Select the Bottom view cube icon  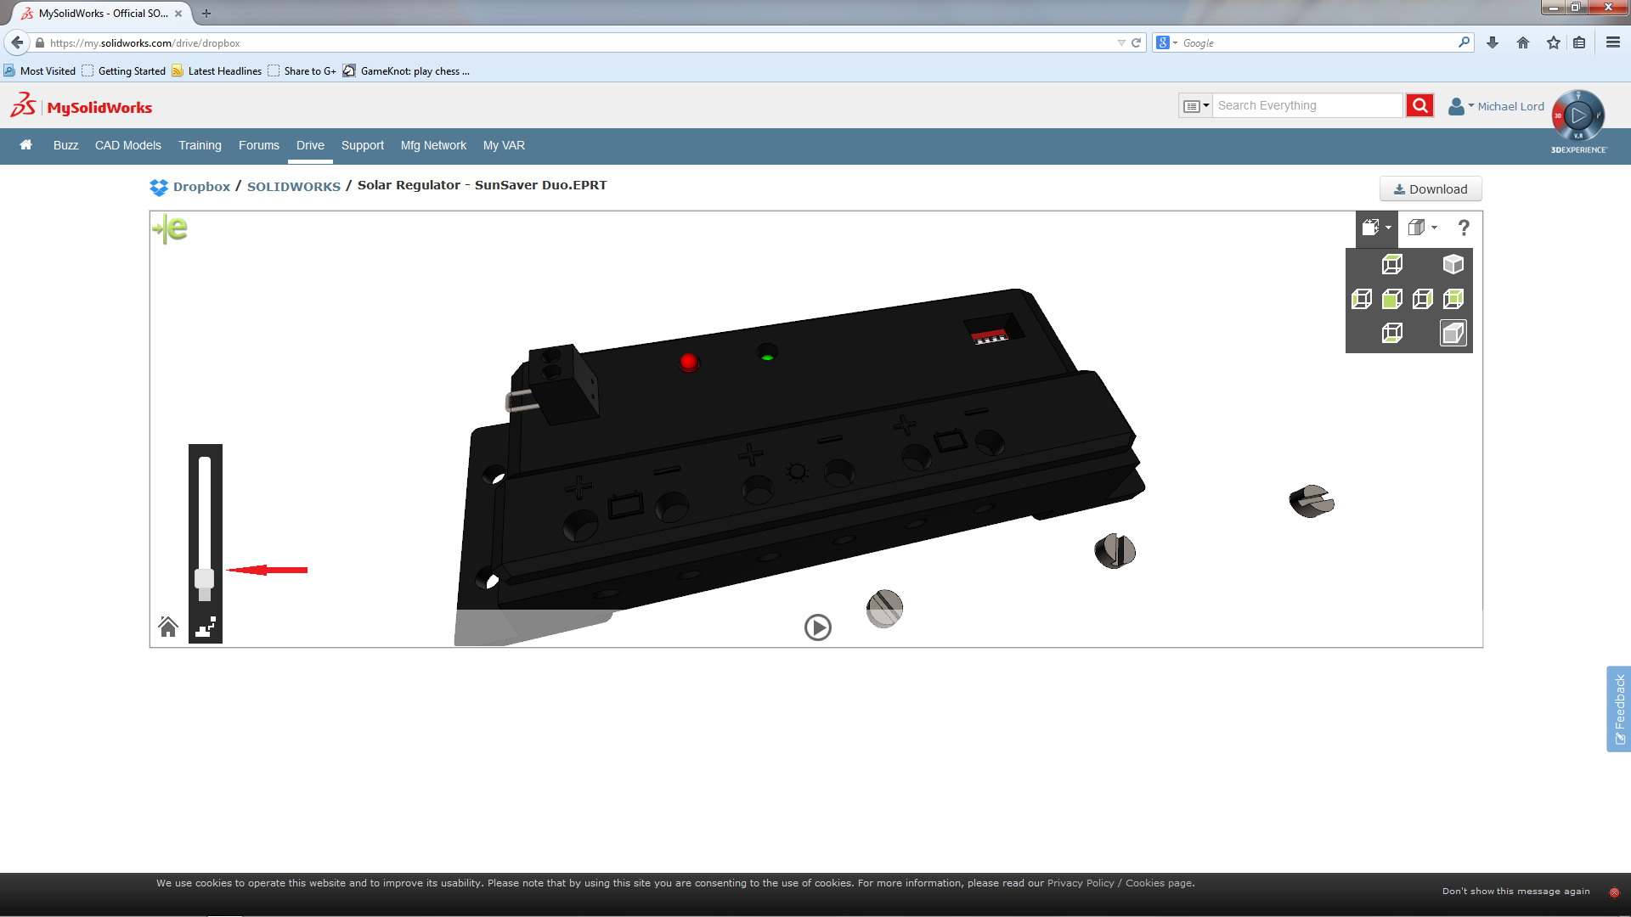[x=1391, y=333]
